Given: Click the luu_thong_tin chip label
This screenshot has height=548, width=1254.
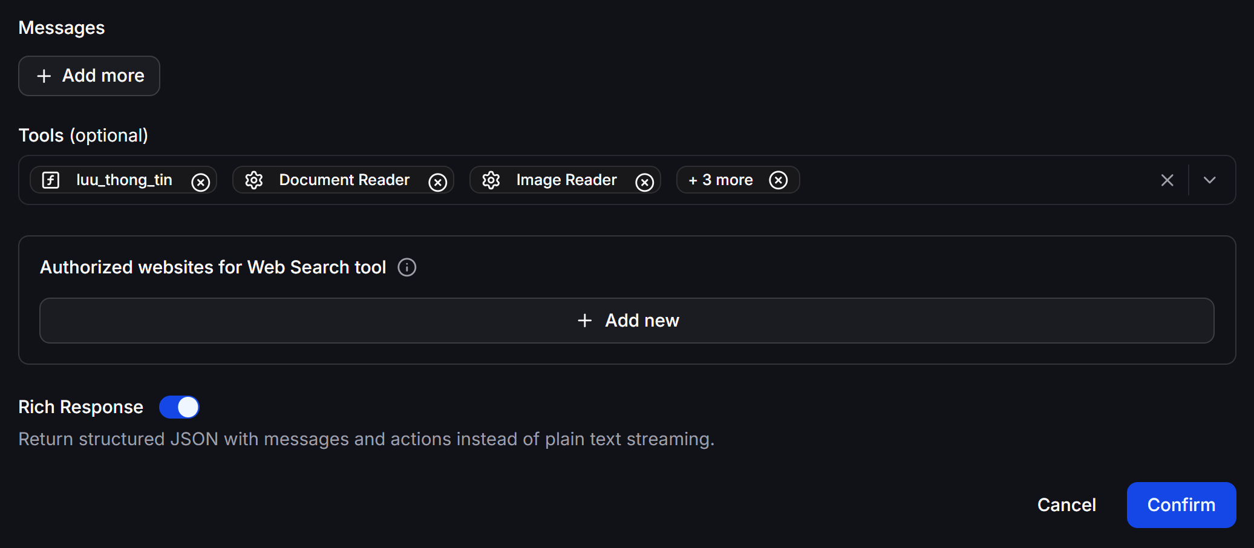Looking at the screenshot, I should (x=125, y=180).
